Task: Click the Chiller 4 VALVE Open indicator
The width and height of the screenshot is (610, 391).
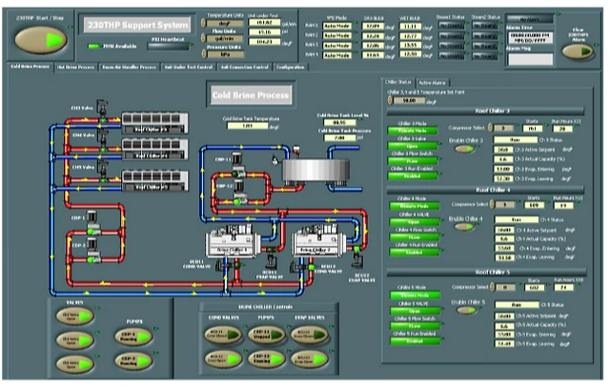Action: coord(414,222)
